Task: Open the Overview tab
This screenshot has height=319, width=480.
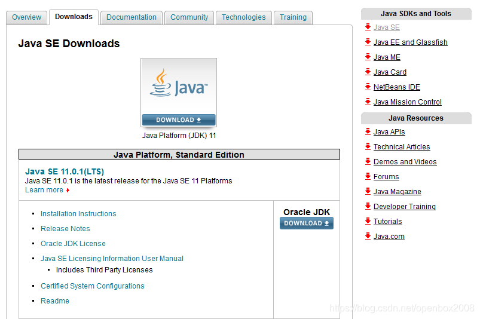Action: pyautogui.click(x=27, y=17)
